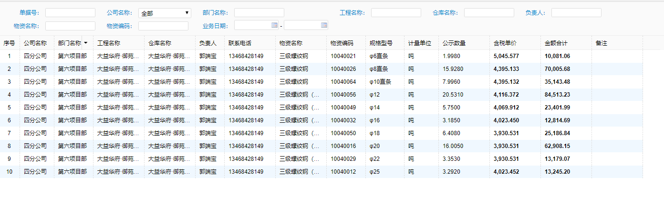Click total amount 23,401.99
Screen dimensions: 664x207
(558, 108)
